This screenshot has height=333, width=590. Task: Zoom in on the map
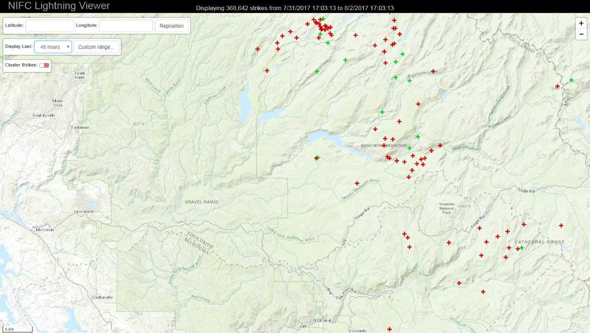(x=581, y=23)
